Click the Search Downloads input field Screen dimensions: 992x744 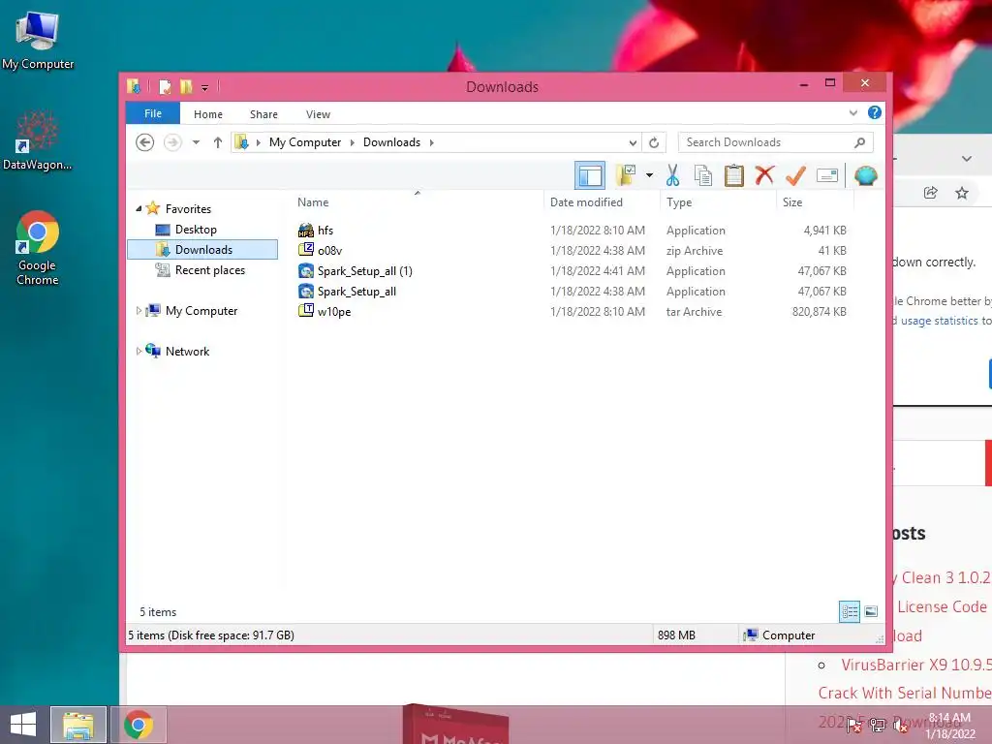click(765, 142)
